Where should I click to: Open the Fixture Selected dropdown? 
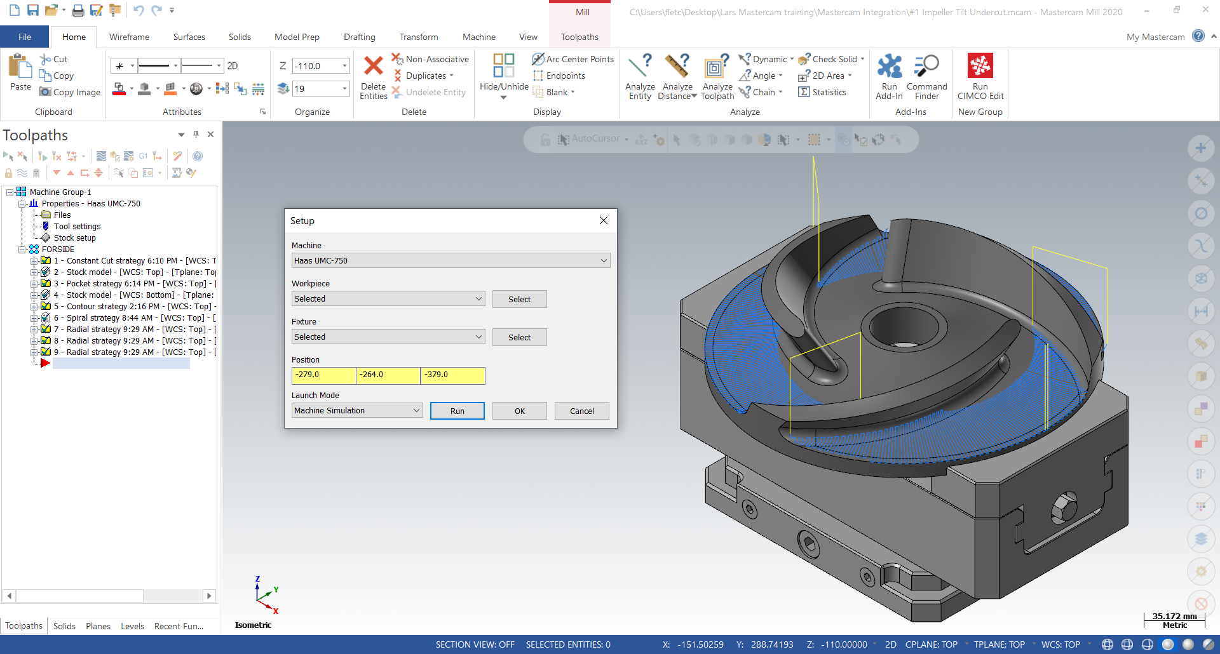[x=388, y=337]
